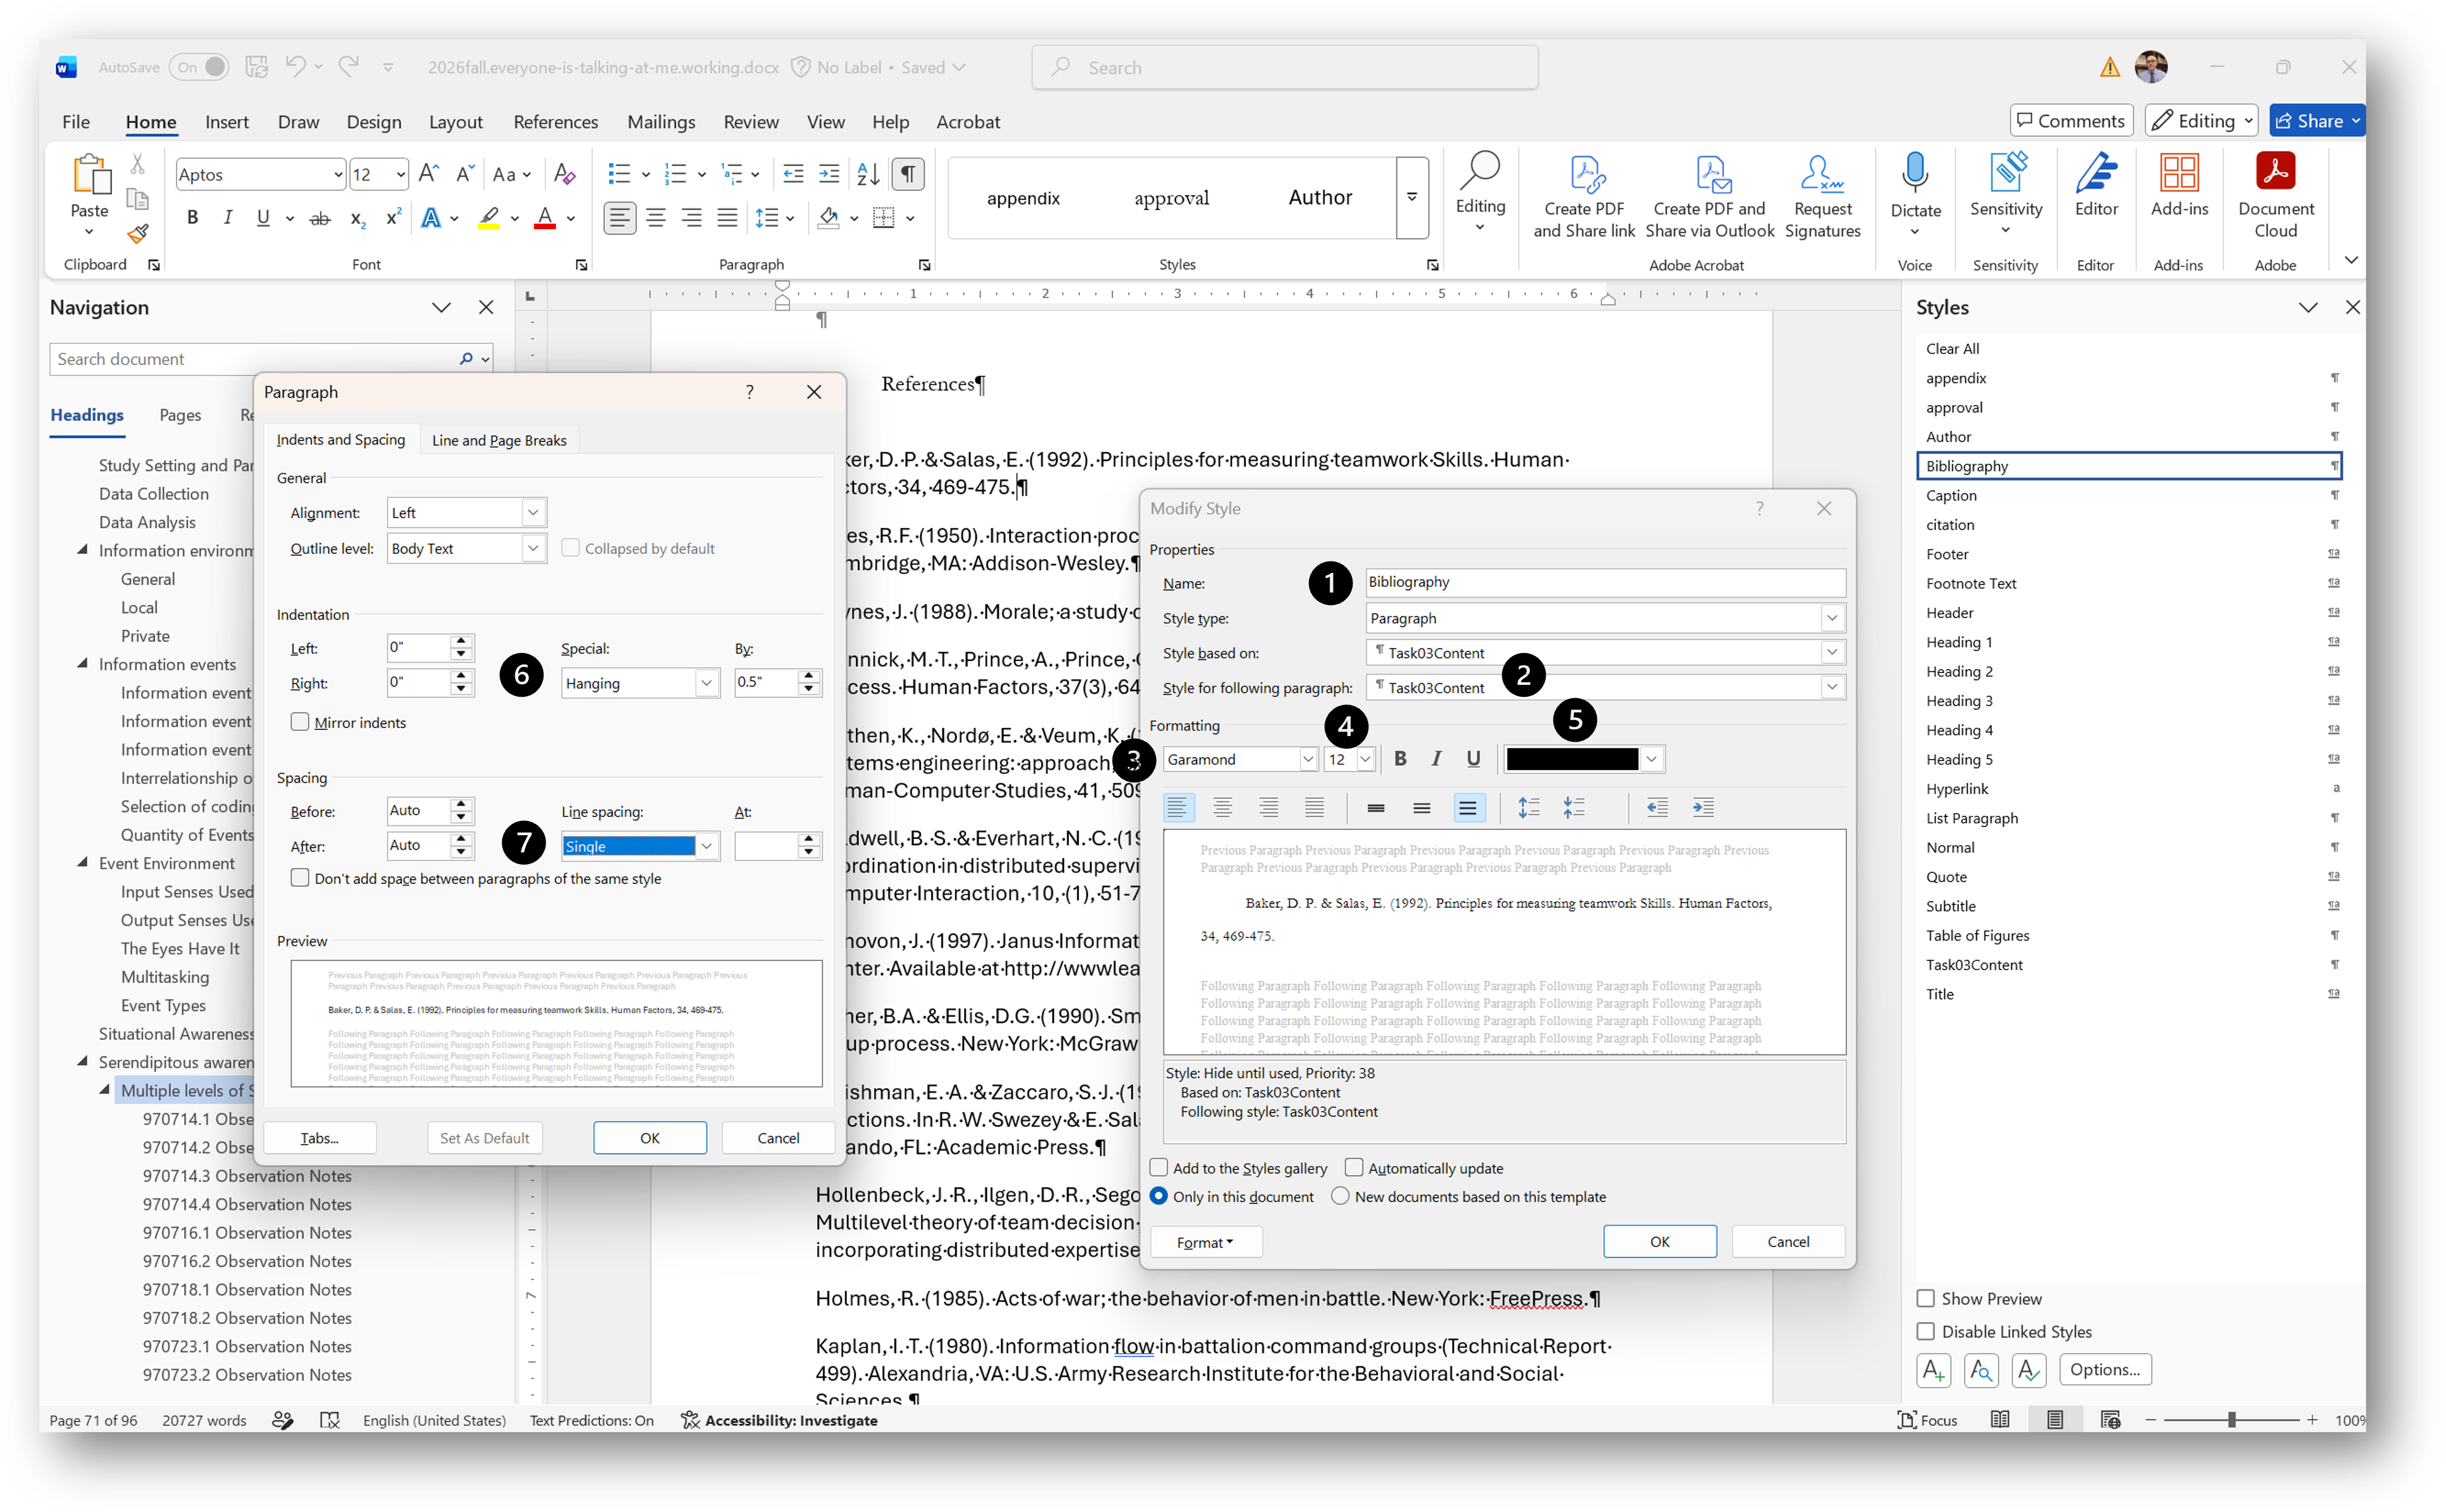Center-align text in Modify Style dialog
The image size is (2446, 1512).
1222,808
